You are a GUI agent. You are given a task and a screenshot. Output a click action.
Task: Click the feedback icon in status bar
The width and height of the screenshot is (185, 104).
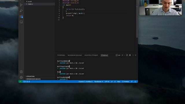pos(132,81)
